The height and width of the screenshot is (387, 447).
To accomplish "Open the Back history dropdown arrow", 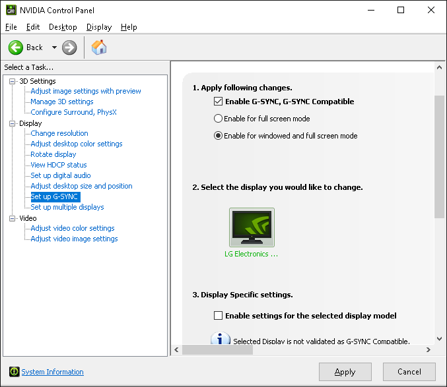I will (54, 47).
